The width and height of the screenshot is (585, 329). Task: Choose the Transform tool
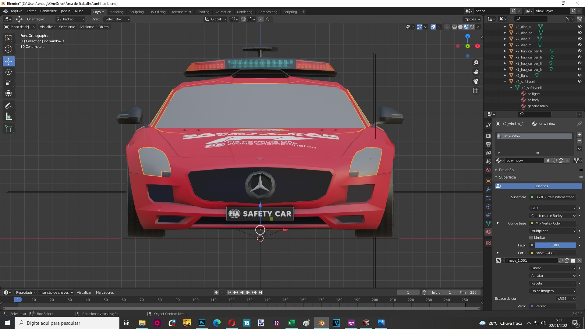click(x=9, y=93)
